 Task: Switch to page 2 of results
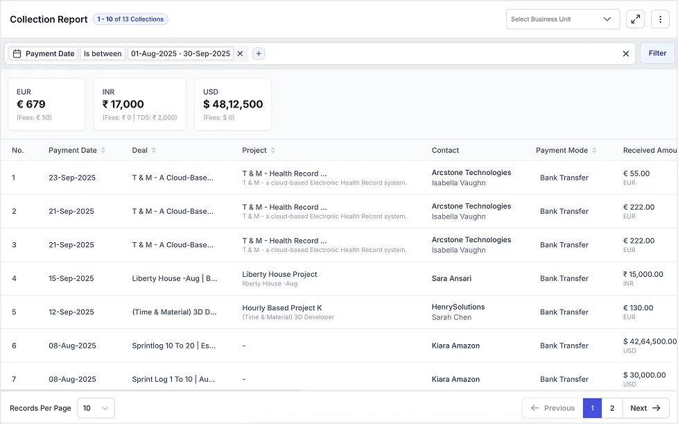click(611, 408)
